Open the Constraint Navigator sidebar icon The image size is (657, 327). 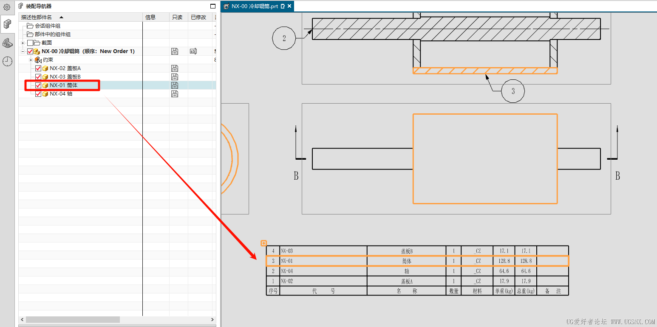tap(7, 42)
